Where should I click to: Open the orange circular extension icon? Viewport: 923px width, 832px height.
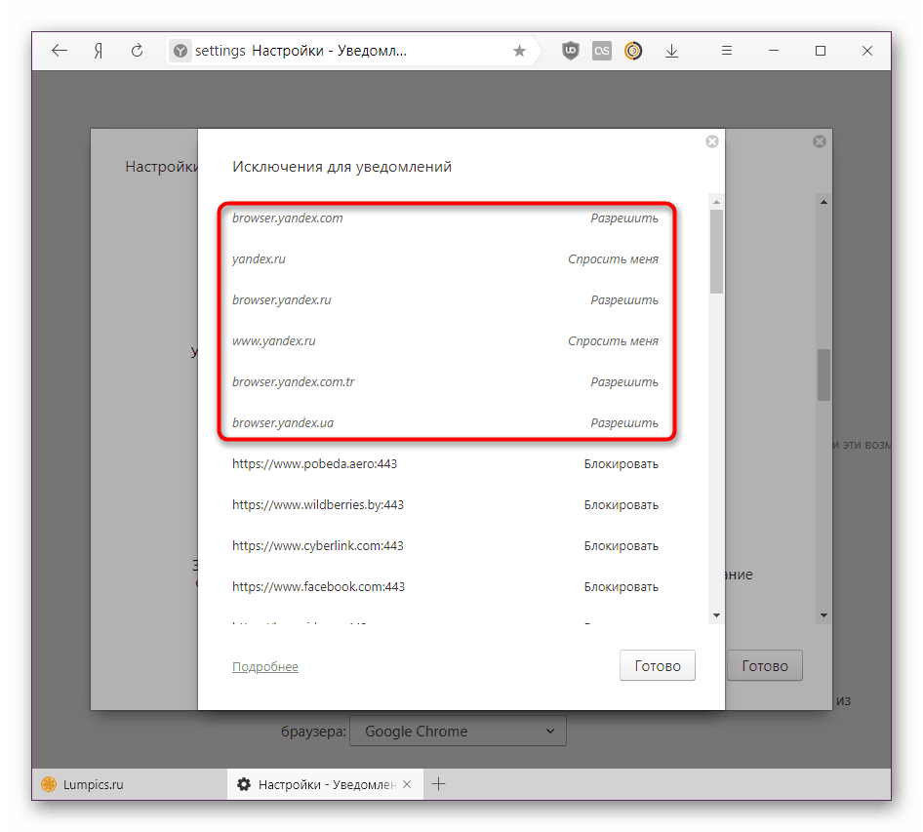(x=633, y=51)
